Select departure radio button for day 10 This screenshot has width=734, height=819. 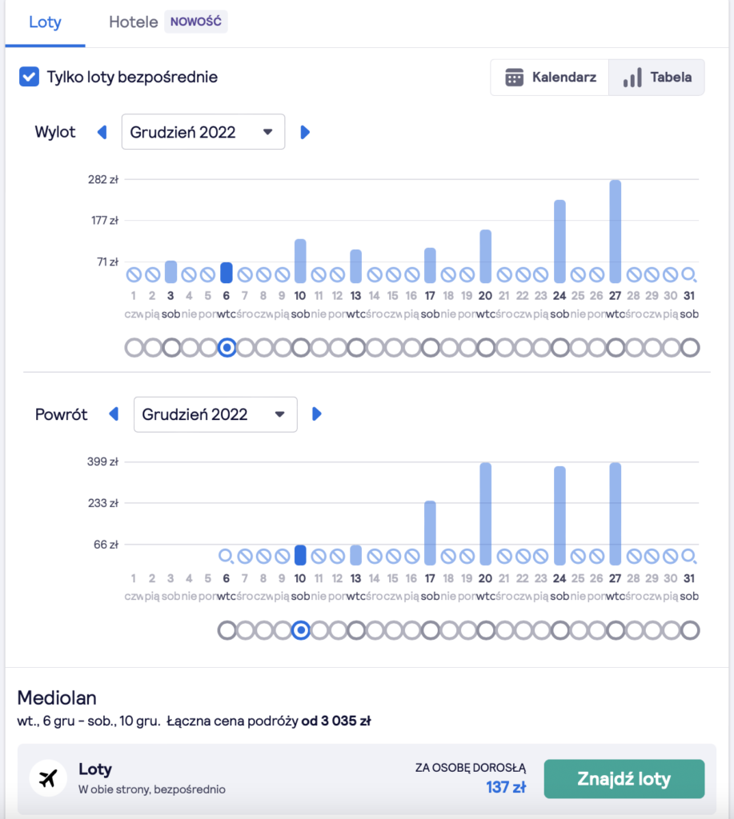(301, 348)
